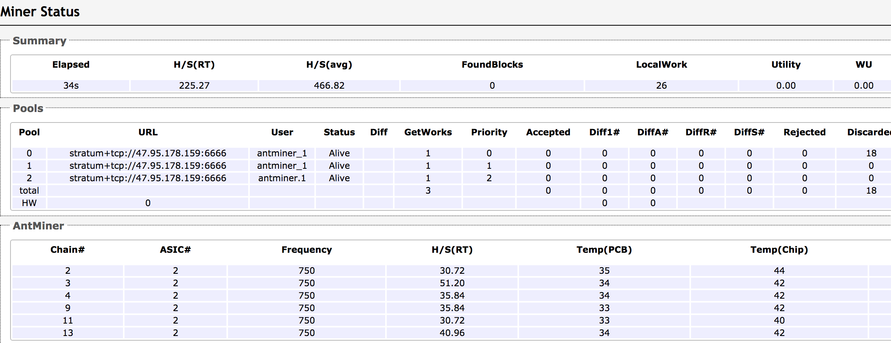This screenshot has height=343, width=891.
Task: Click the Diff1# column header
Action: point(605,132)
